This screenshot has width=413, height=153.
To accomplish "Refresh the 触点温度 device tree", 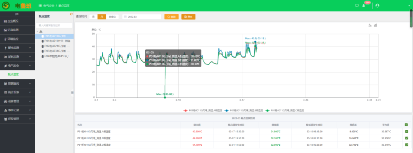I will click(71, 14).
